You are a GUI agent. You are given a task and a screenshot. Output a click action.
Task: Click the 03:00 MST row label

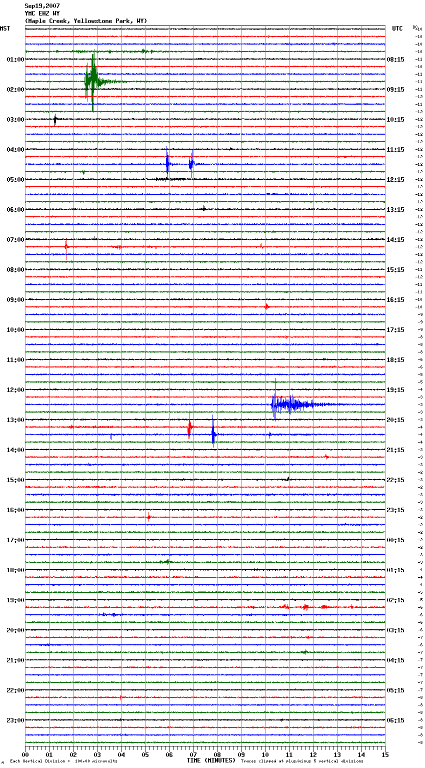click(15, 120)
